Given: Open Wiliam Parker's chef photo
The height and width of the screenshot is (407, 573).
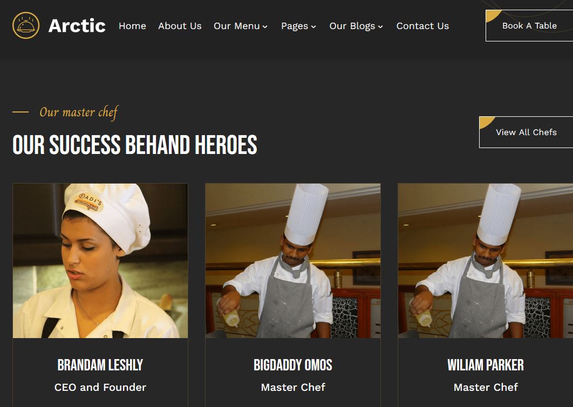Looking at the screenshot, I should [485, 261].
